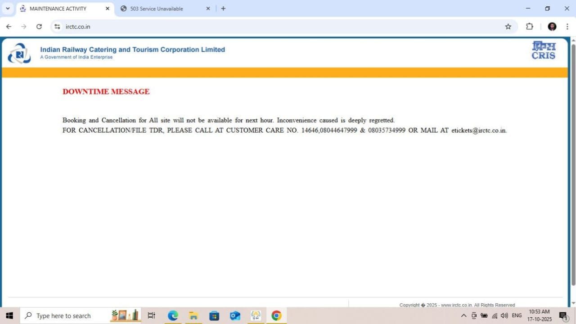Click the Google Chrome taskbar icon
576x324 pixels.
(x=276, y=315)
